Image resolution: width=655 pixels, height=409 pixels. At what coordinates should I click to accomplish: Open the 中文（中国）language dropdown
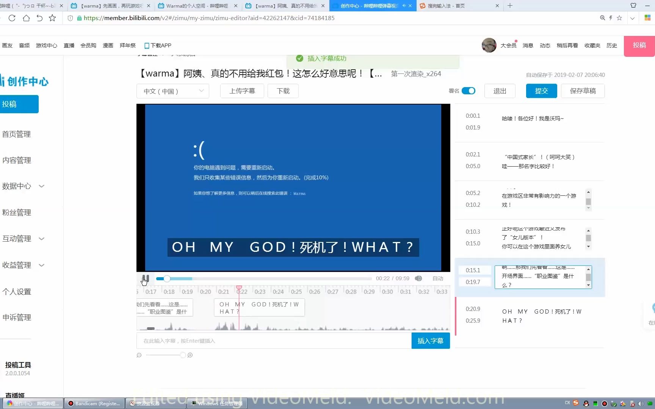[x=173, y=91]
